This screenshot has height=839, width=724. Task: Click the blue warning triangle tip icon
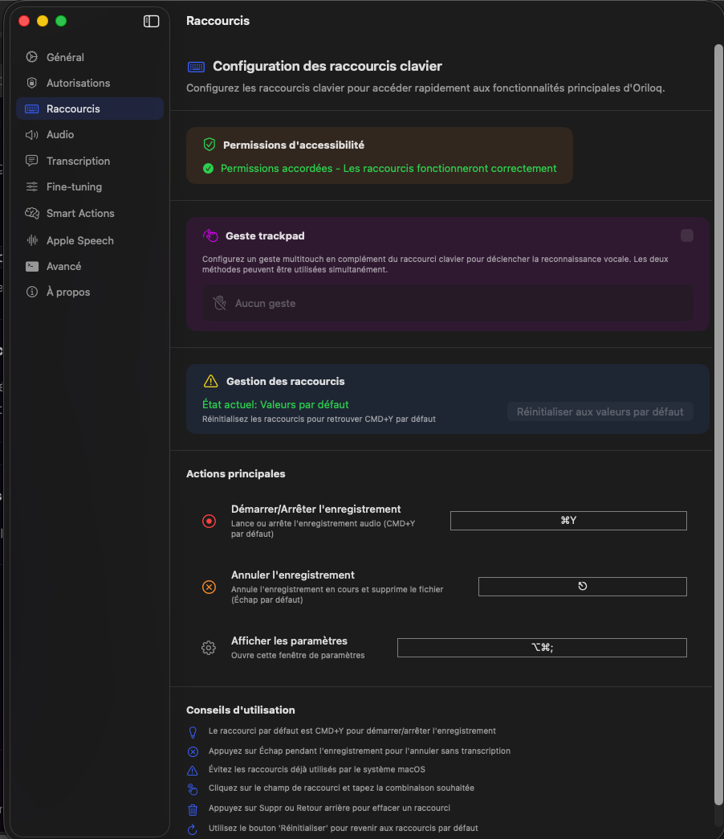[193, 771]
